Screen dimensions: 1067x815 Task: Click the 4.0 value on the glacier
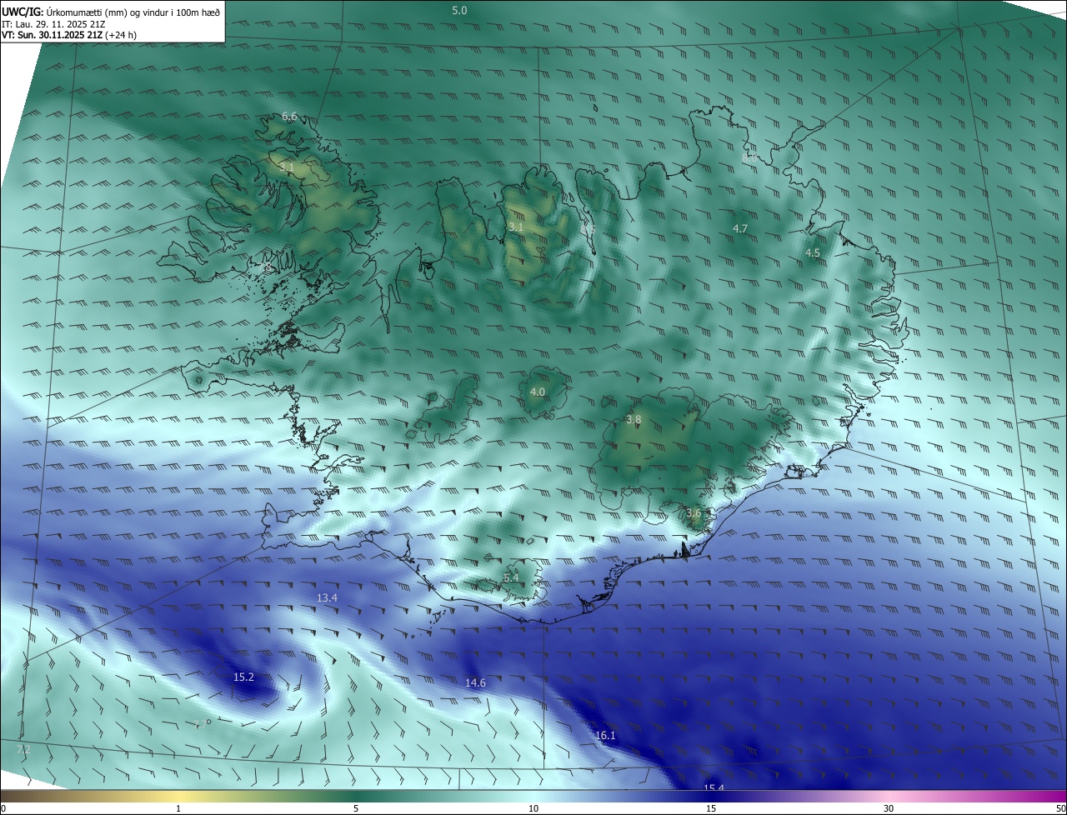(x=538, y=392)
